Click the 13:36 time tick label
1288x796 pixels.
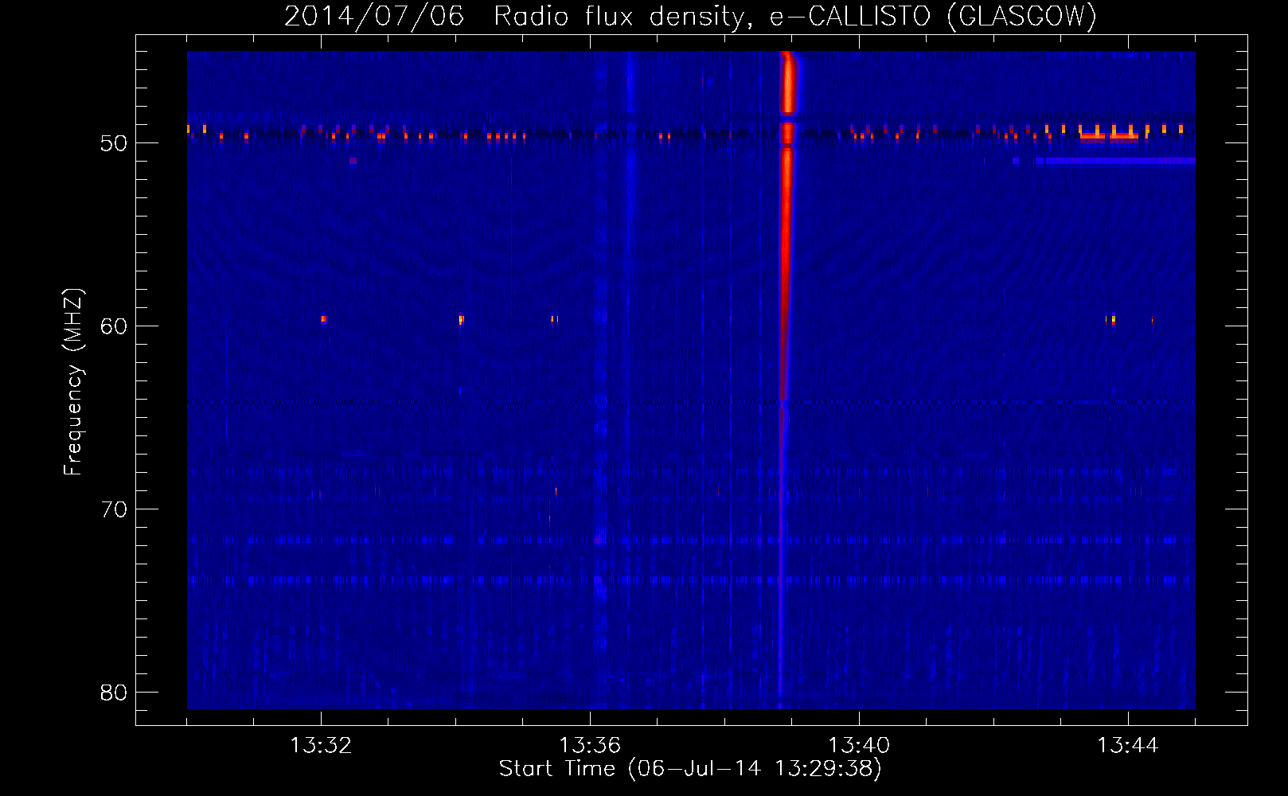tap(590, 746)
